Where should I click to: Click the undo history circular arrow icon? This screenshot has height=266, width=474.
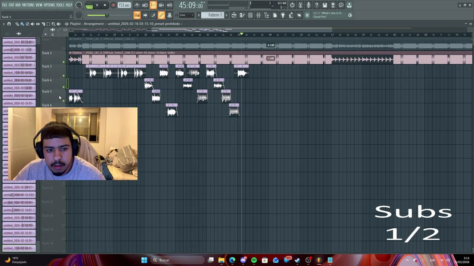click(292, 5)
